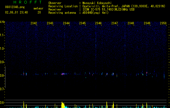Click the A504HB(yagi 4el) antenna text
The height and width of the screenshot is (108, 170).
point(95,13)
